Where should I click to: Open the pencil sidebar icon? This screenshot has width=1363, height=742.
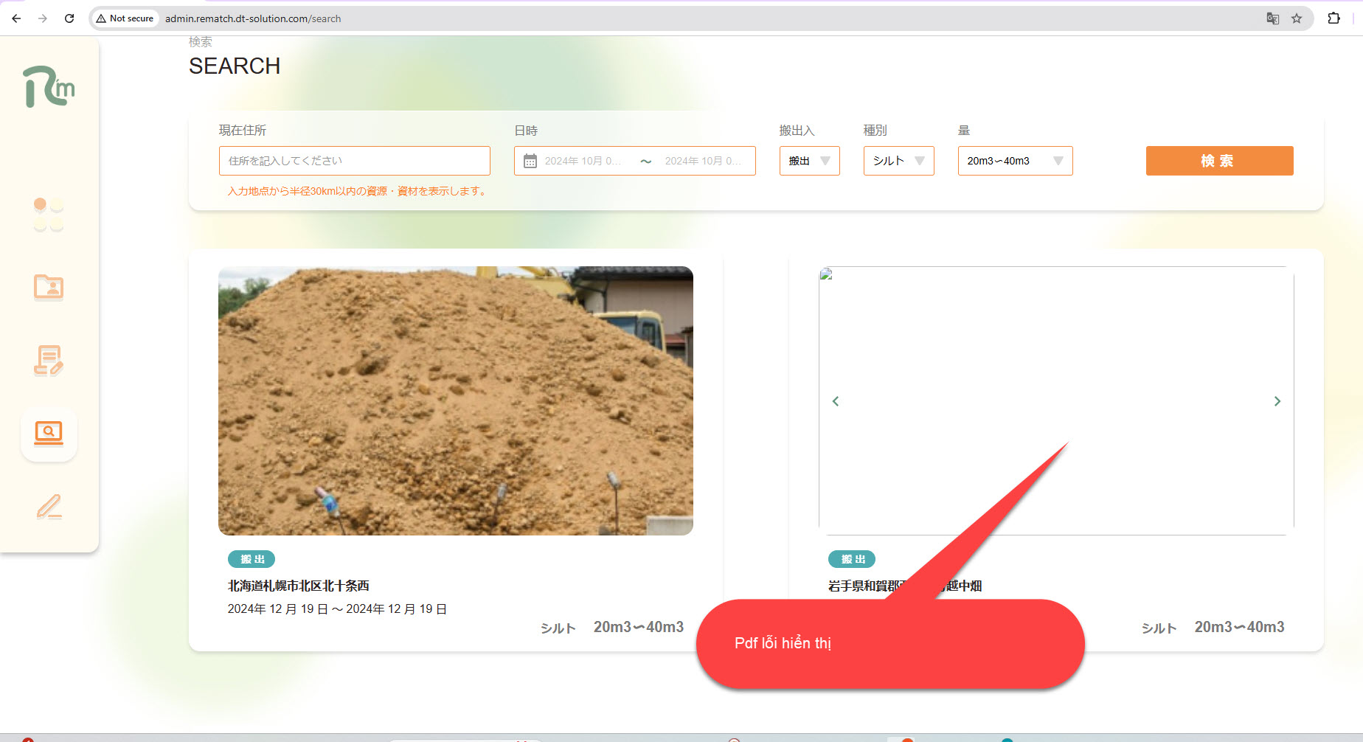click(49, 507)
